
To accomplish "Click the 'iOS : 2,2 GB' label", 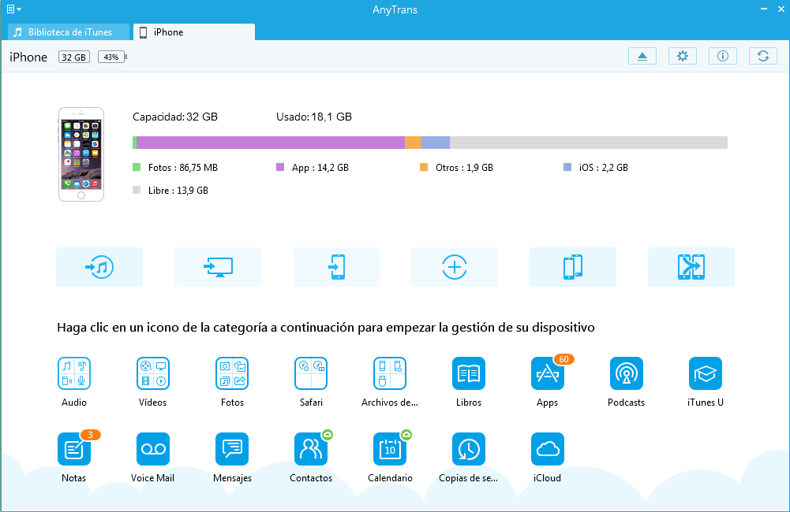I will 604,168.
